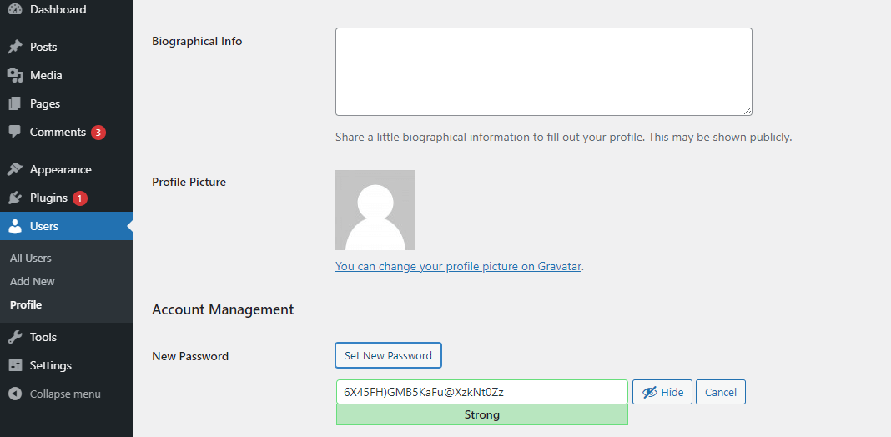Click the Dashboard gauge icon
This screenshot has height=437, width=891.
(x=15, y=9)
